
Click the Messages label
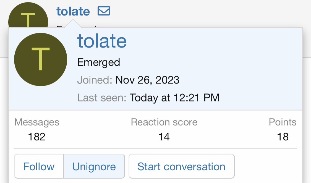coord(37,122)
